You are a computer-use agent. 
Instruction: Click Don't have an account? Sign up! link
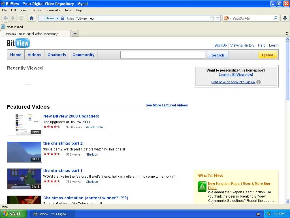pyautogui.click(x=233, y=82)
